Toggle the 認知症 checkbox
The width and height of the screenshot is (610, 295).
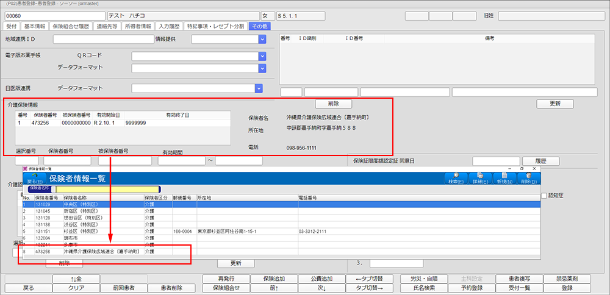pos(544,195)
